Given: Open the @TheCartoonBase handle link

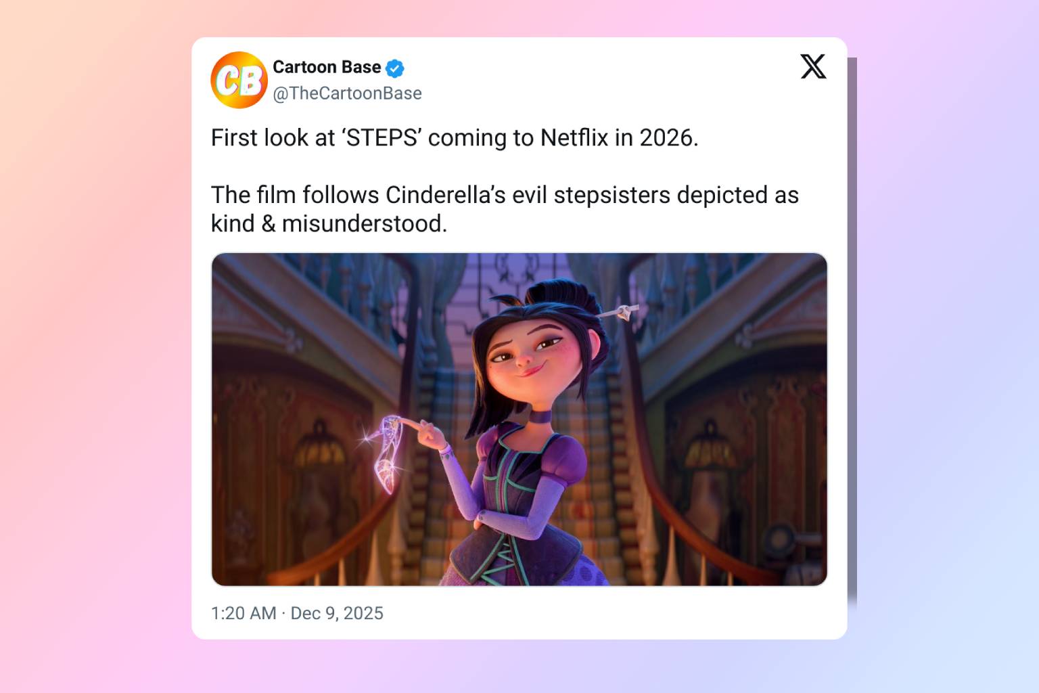Looking at the screenshot, I should [347, 93].
